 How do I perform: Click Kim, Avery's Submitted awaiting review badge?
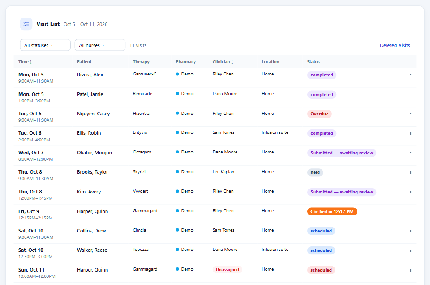point(342,192)
